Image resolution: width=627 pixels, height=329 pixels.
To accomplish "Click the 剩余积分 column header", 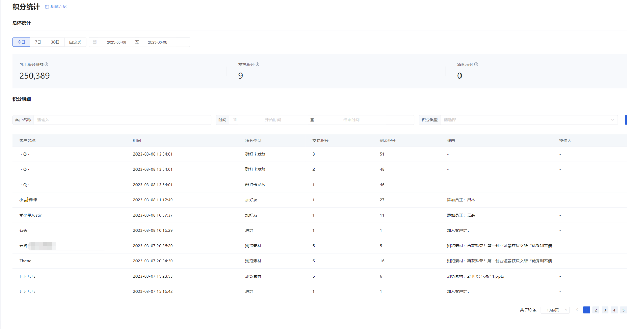I will coord(388,141).
